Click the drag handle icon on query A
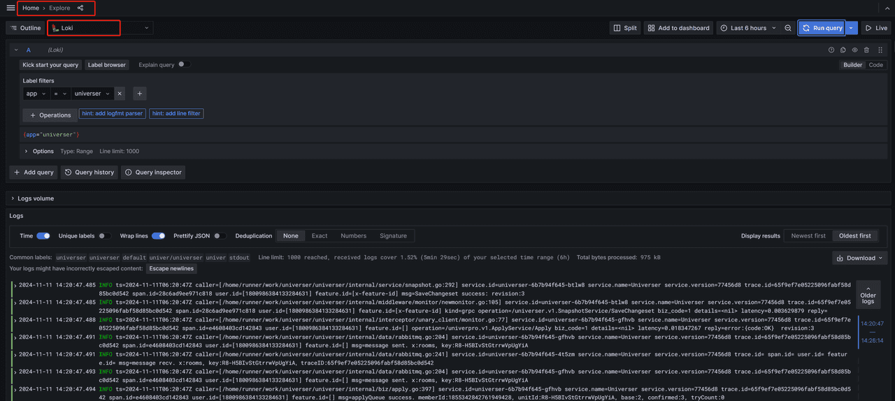This screenshot has height=401, width=895. (880, 50)
